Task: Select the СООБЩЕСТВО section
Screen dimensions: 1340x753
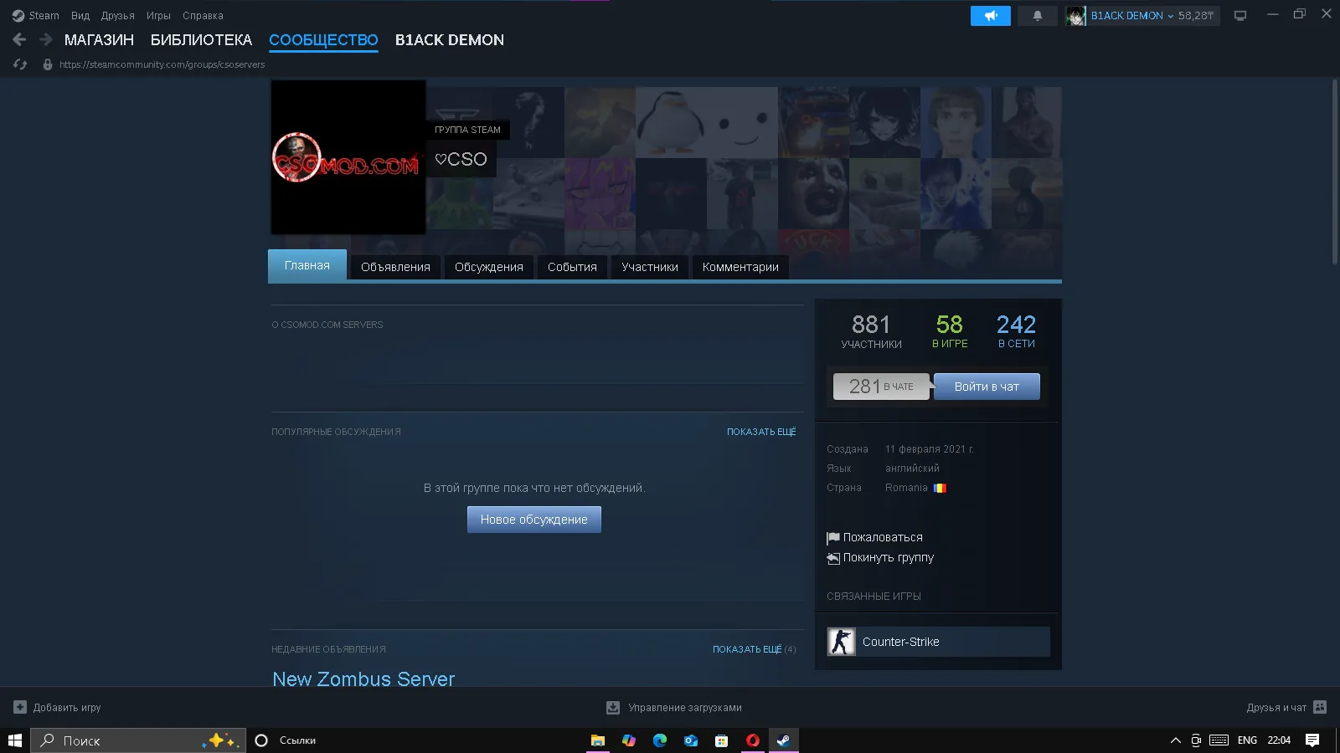Action: pyautogui.click(x=323, y=40)
